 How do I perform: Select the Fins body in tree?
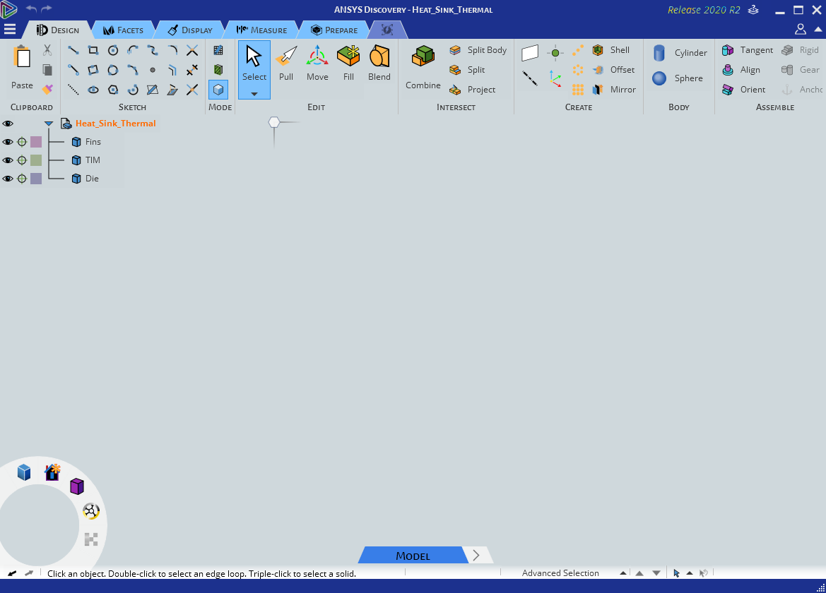coord(86,142)
